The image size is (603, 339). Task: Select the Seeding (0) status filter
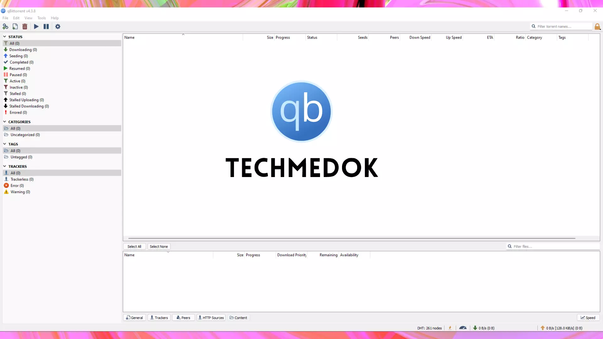[62, 56]
